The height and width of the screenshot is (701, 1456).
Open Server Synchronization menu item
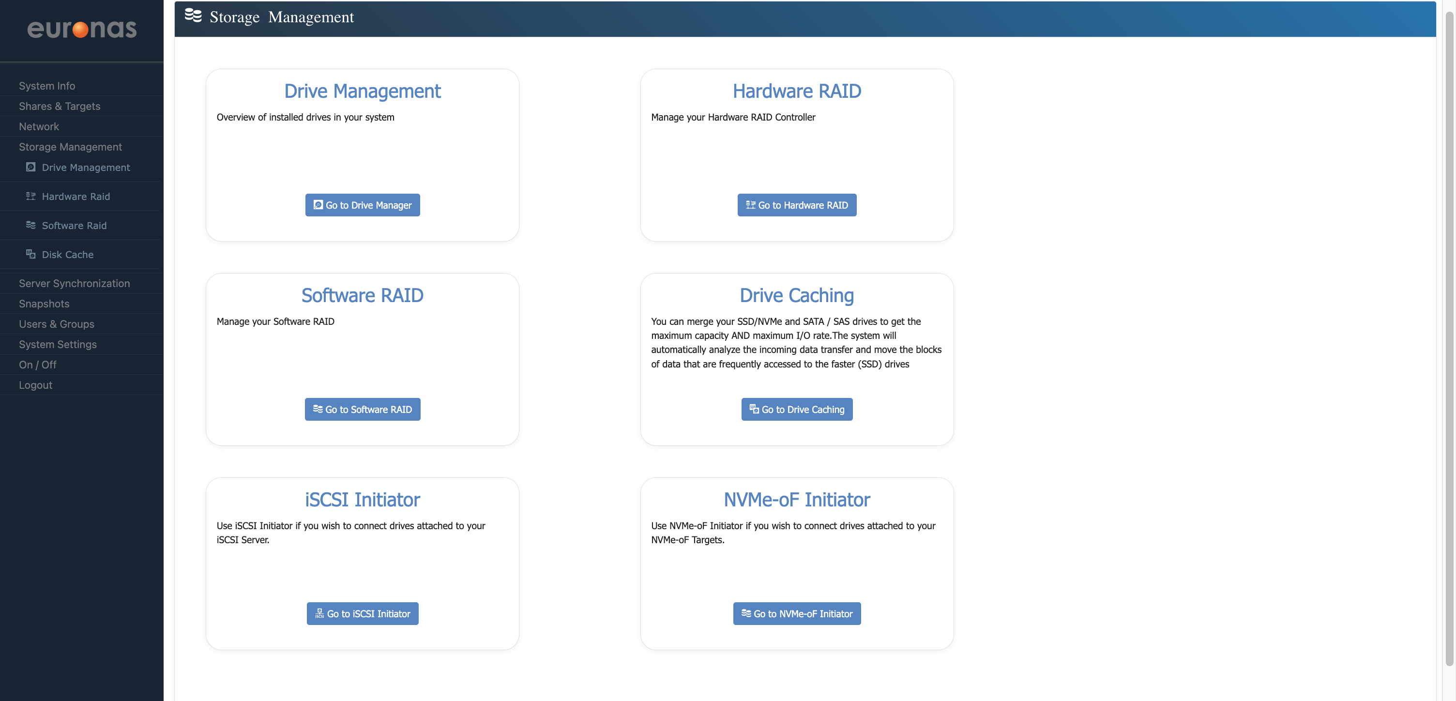click(x=74, y=283)
